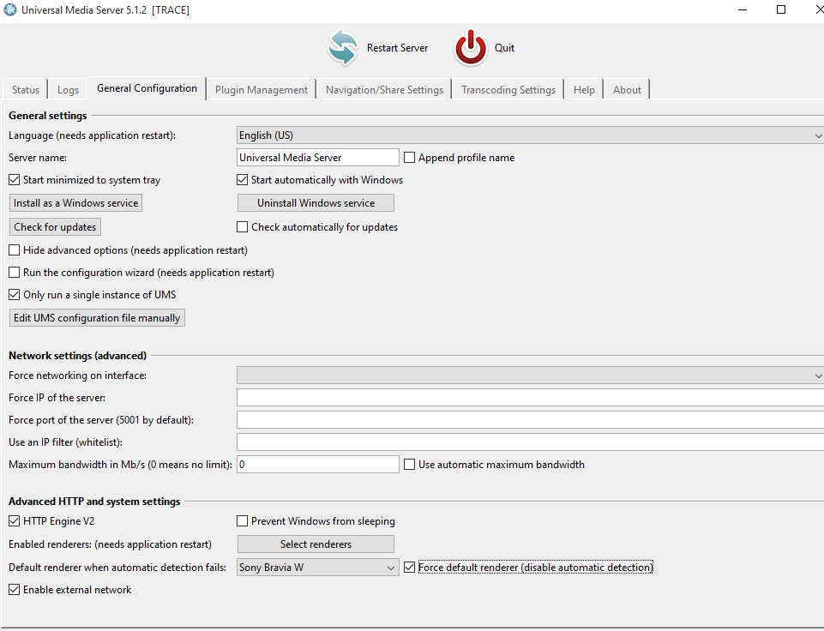
Task: Click the Force port of the server field
Action: 530,420
